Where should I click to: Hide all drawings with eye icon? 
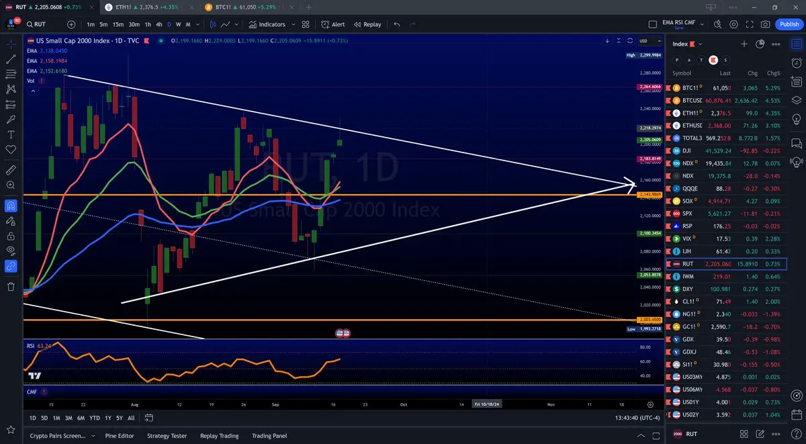11,251
